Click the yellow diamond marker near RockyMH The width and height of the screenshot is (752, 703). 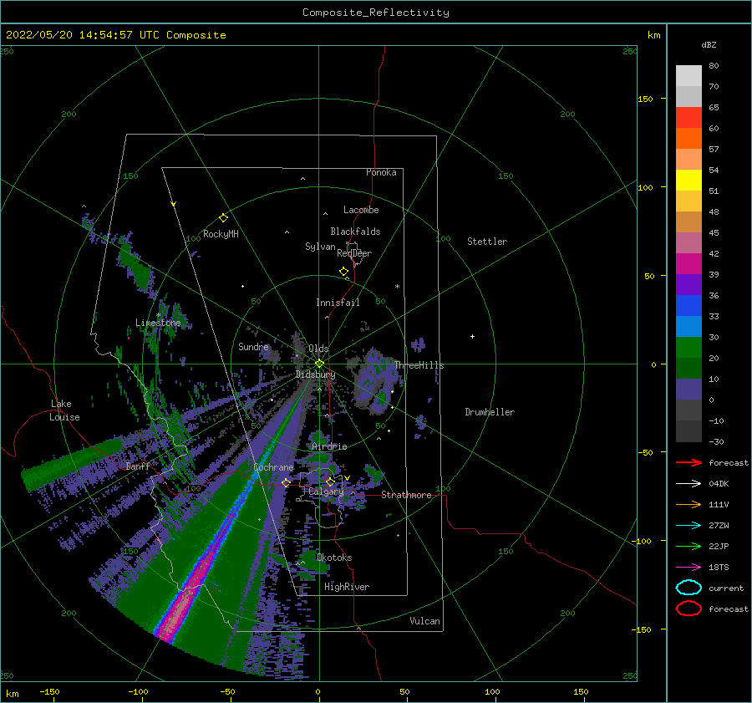click(223, 218)
